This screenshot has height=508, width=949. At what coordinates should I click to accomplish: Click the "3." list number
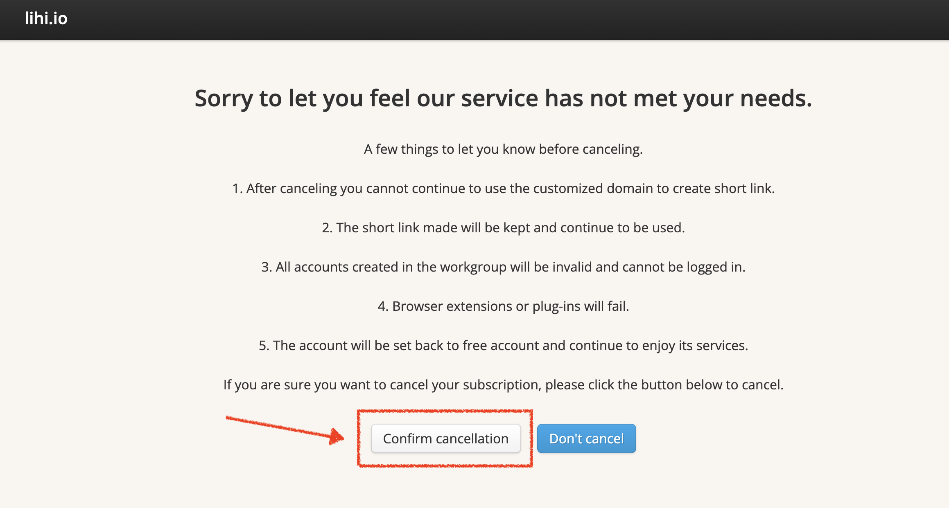point(266,267)
